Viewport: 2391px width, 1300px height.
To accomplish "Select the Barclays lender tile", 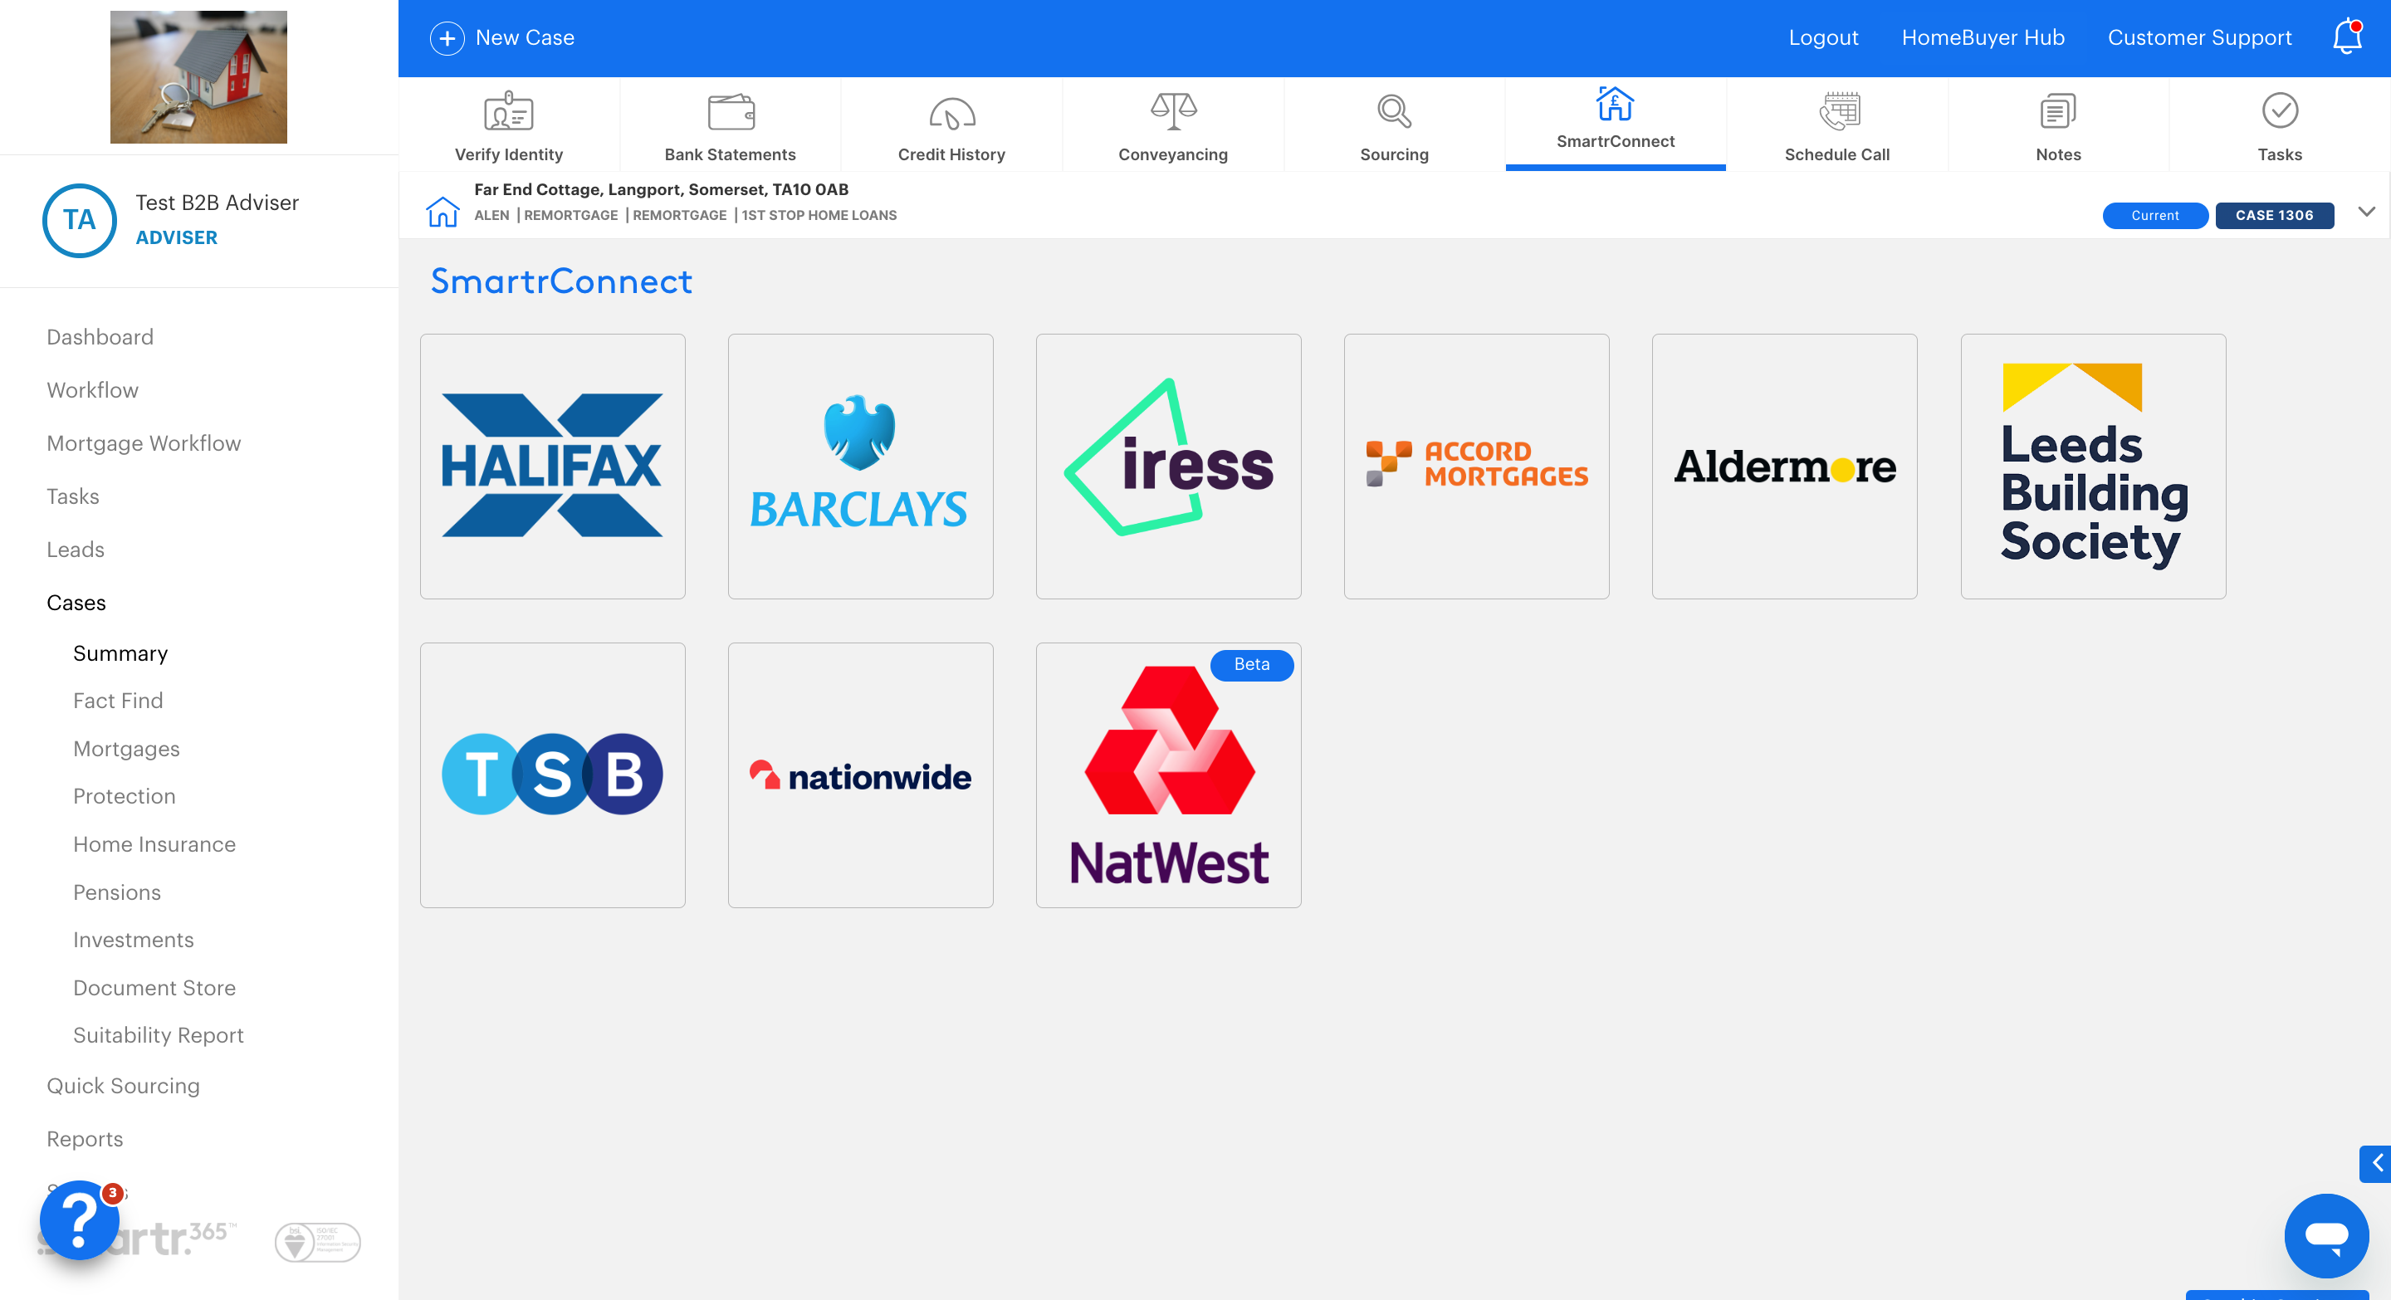I will (x=860, y=466).
